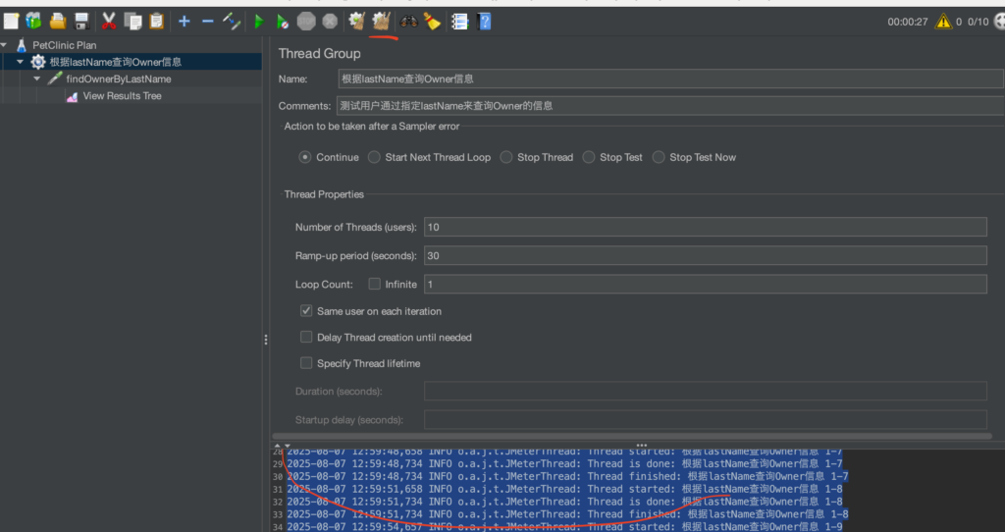
Task: Toggle the selected element with the Toggle icon
Action: click(232, 22)
